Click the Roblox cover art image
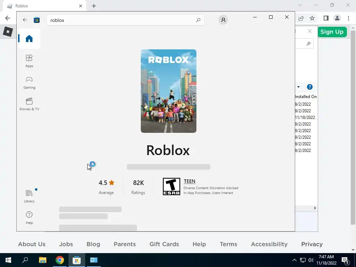Viewport: 356px width, 267px height. point(169,91)
